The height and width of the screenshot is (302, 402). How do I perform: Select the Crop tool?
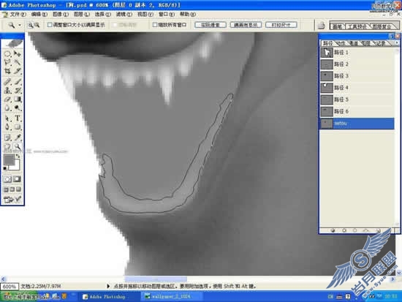pos(7,71)
